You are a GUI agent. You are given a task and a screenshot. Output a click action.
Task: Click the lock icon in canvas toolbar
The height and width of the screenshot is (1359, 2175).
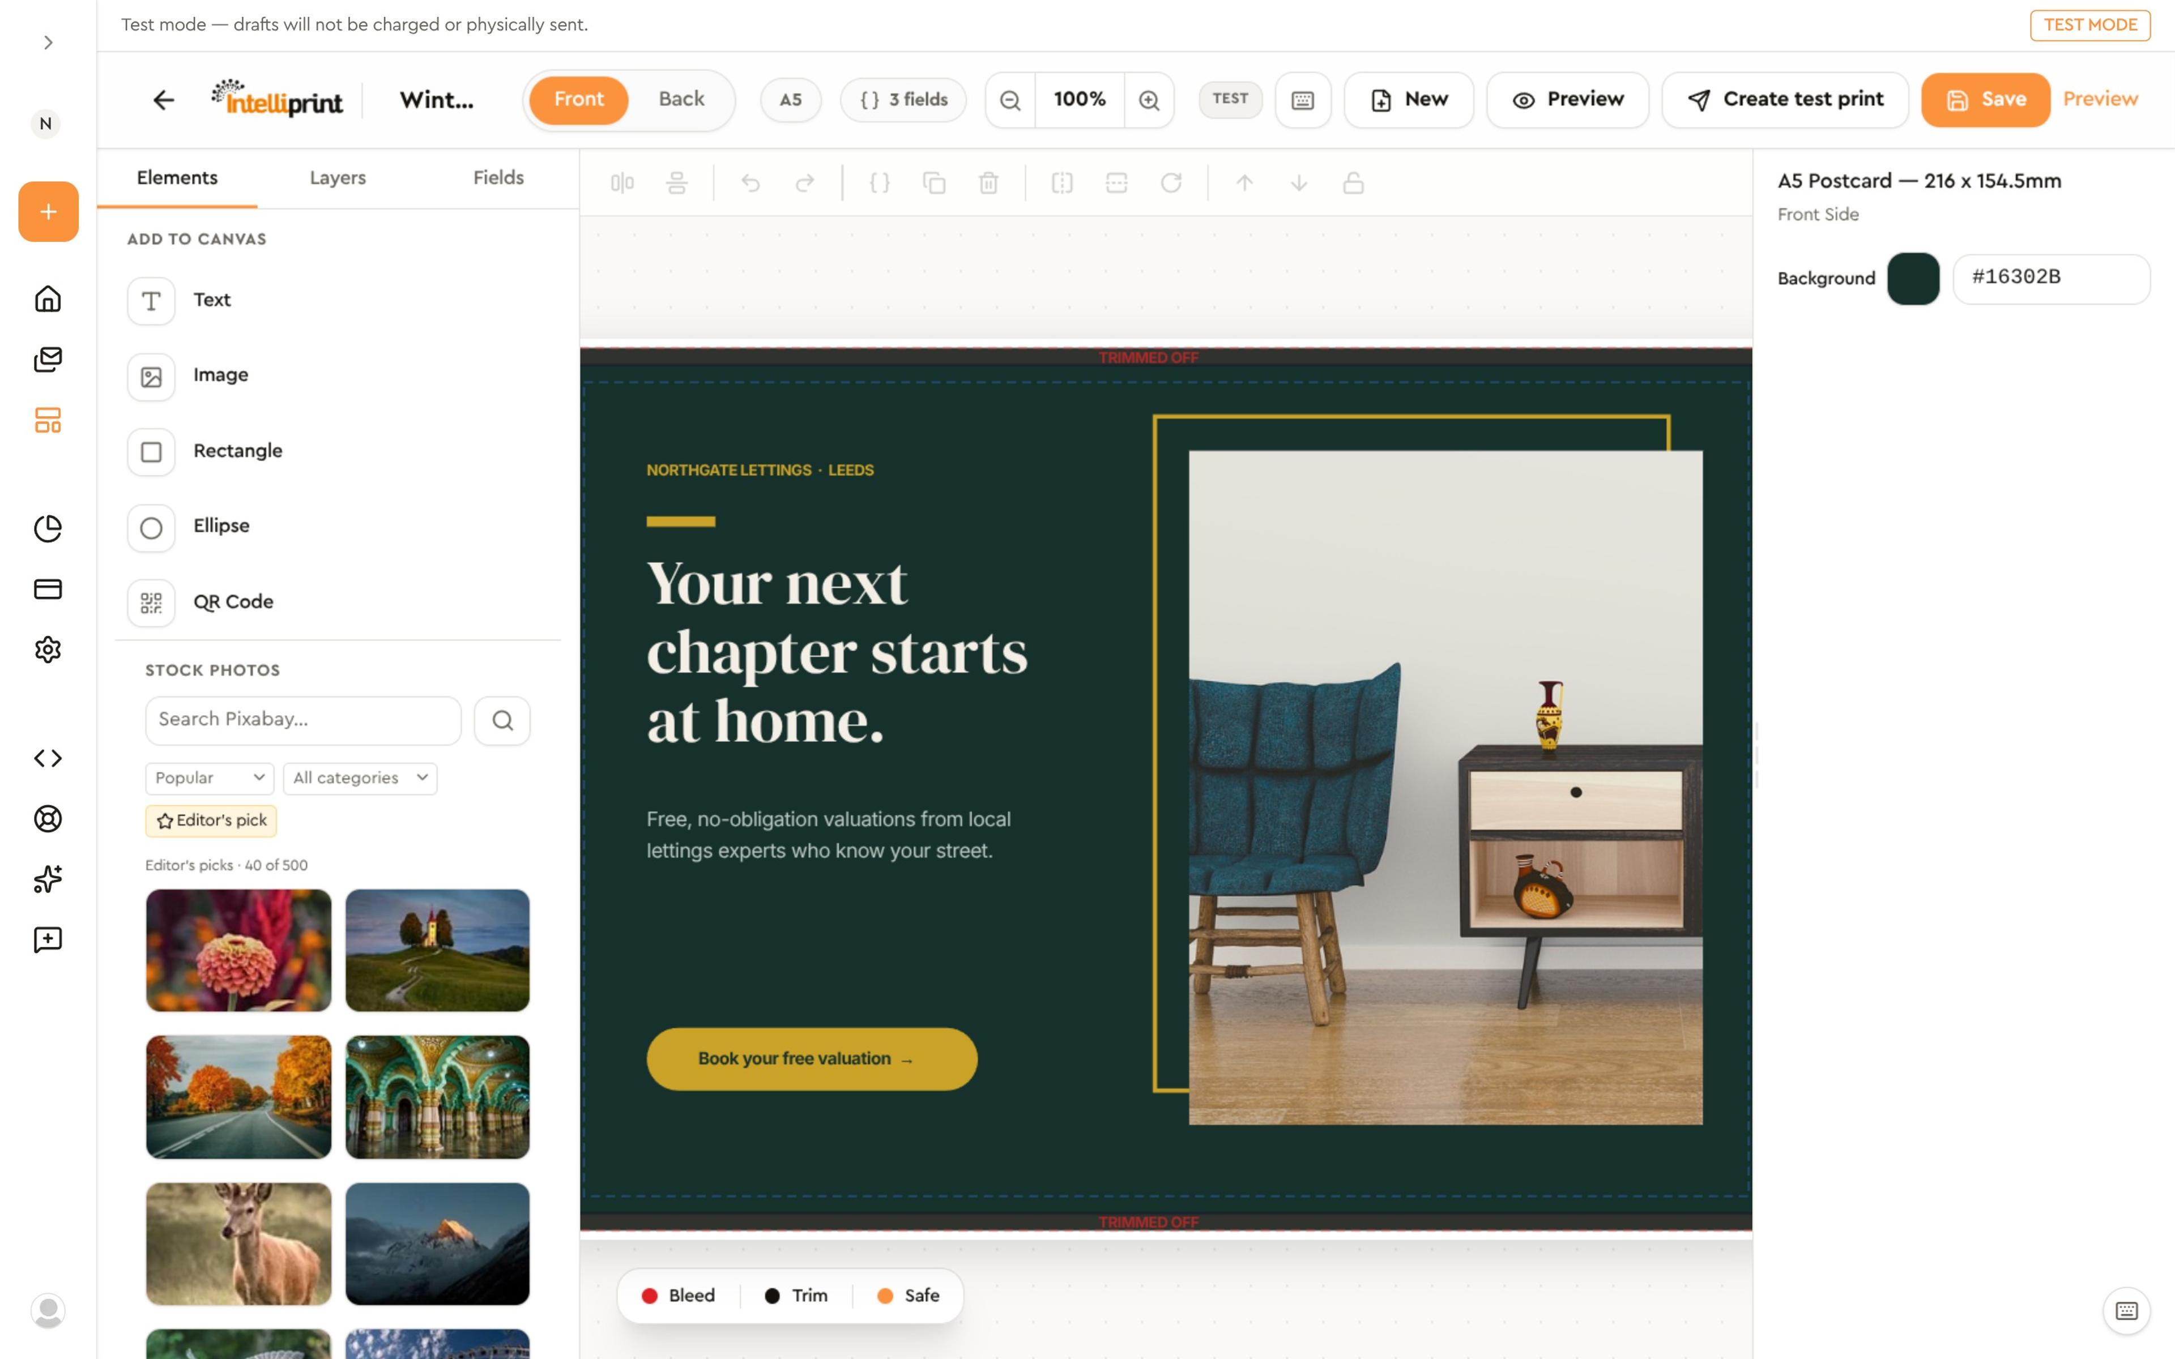1354,183
